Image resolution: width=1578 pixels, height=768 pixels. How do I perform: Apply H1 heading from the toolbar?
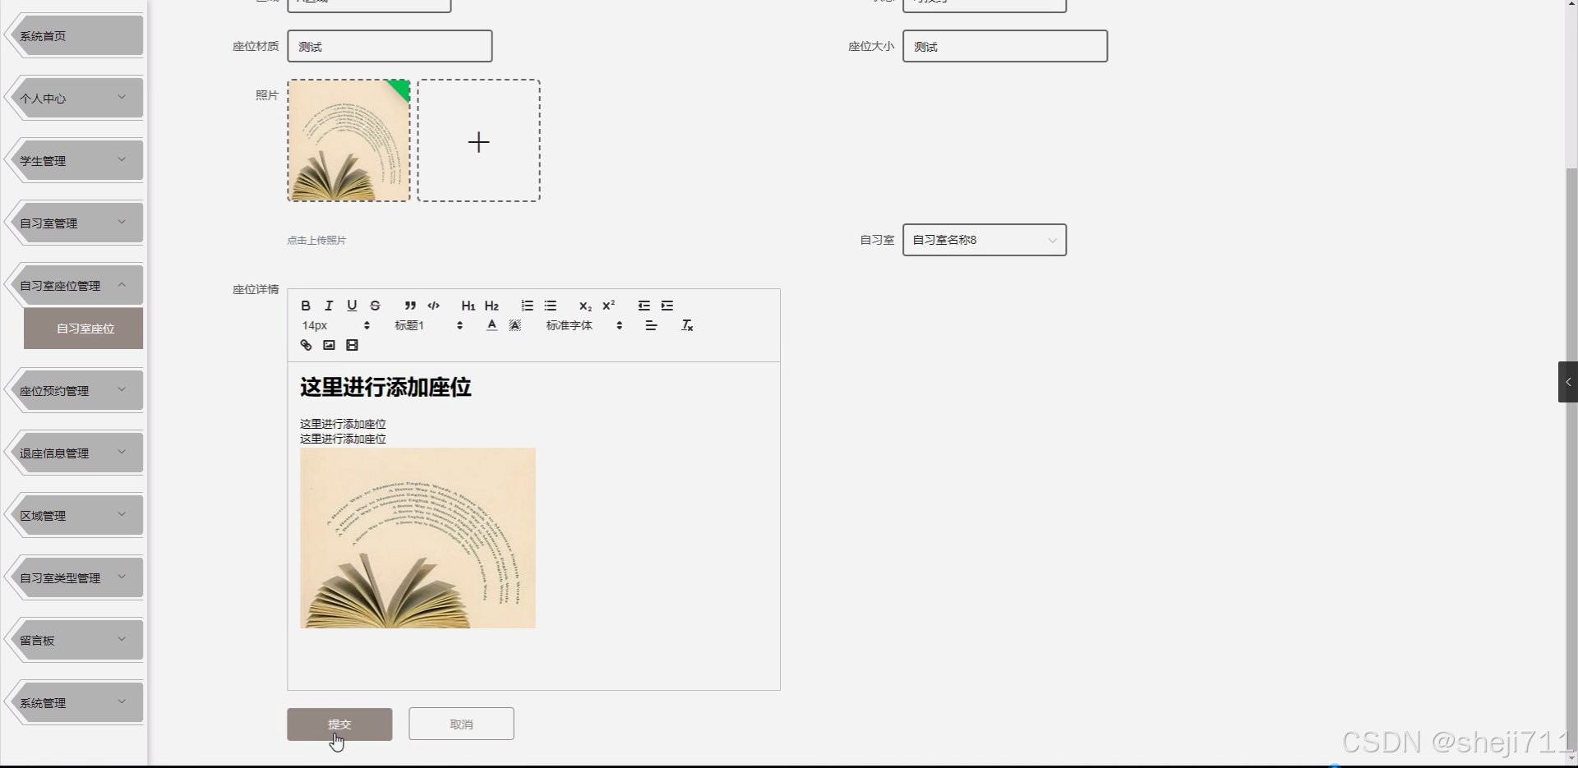[x=467, y=306]
